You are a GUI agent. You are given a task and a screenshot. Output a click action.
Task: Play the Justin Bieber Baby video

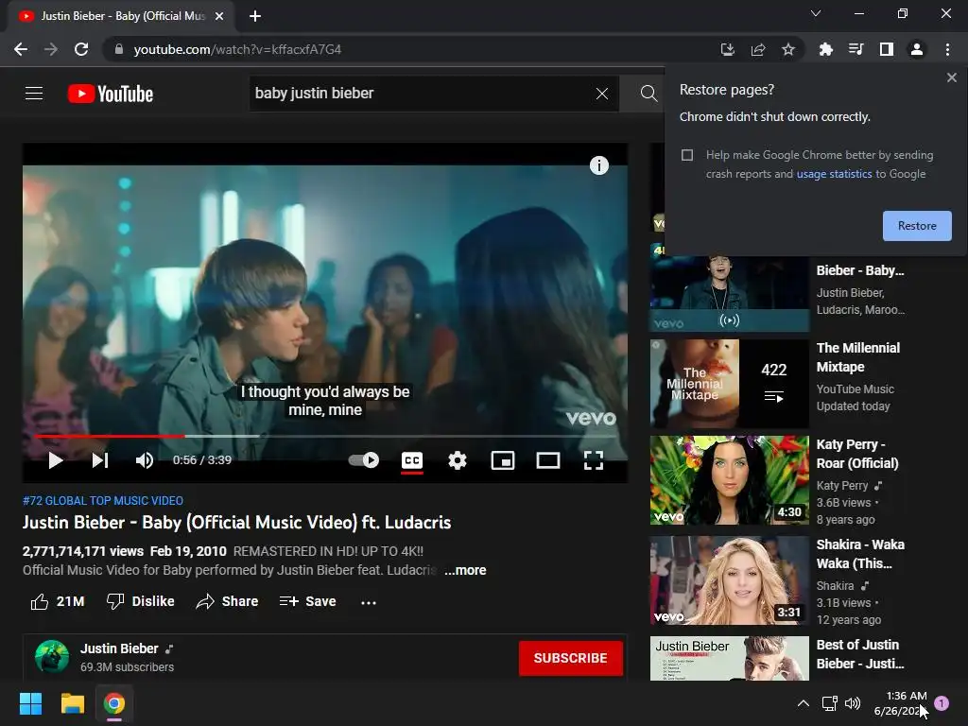coord(56,460)
